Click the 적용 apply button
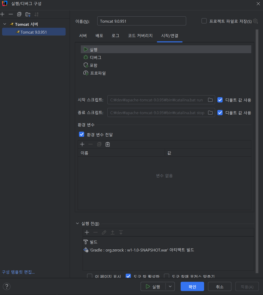This screenshot has height=295, width=263. click(247, 287)
